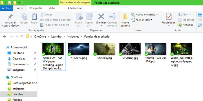Click the Copiar a icon in Organizar
The image size is (203, 101).
[x=89, y=16]
